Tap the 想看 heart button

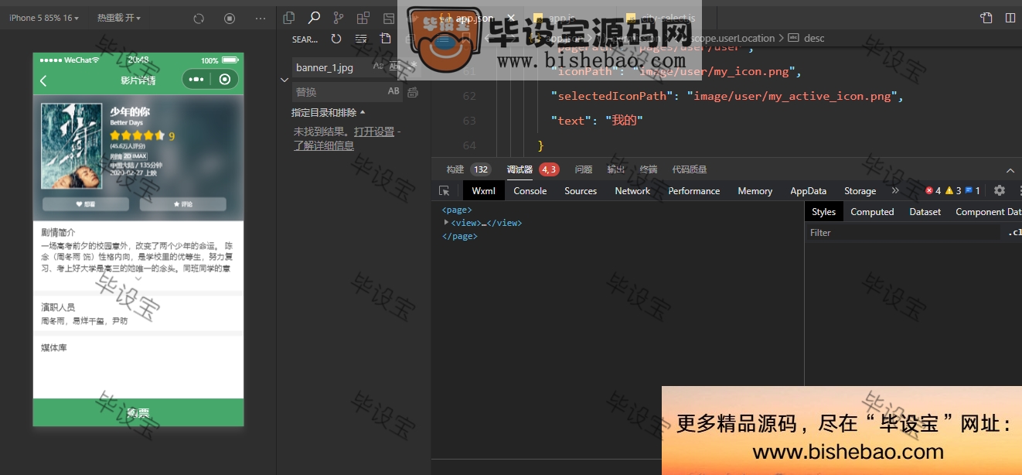point(86,204)
